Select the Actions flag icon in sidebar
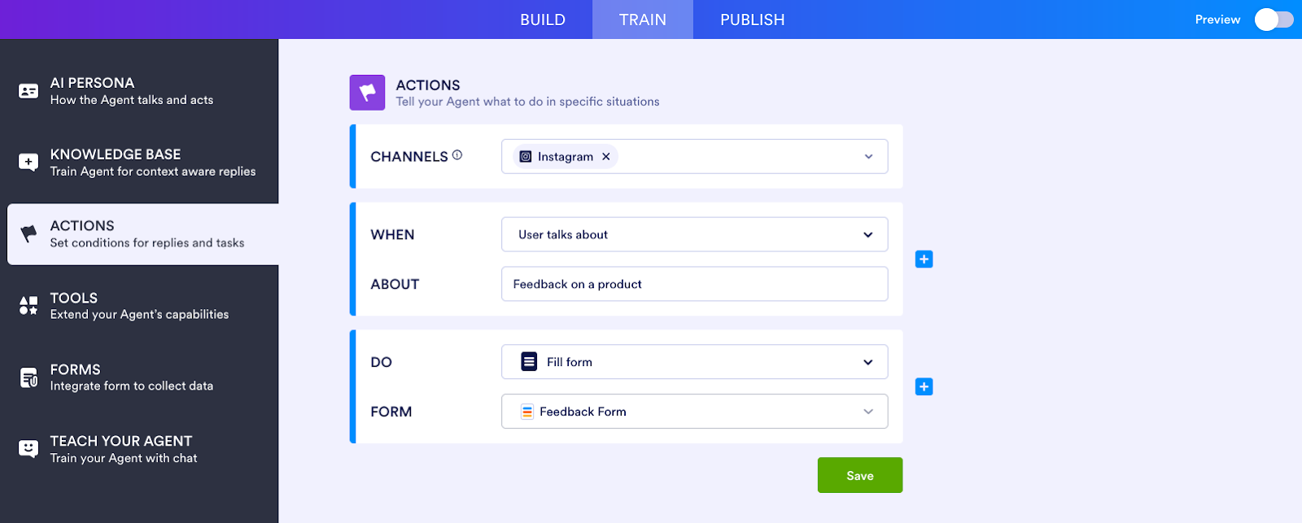Viewport: 1302px width, 523px height. coord(28,233)
